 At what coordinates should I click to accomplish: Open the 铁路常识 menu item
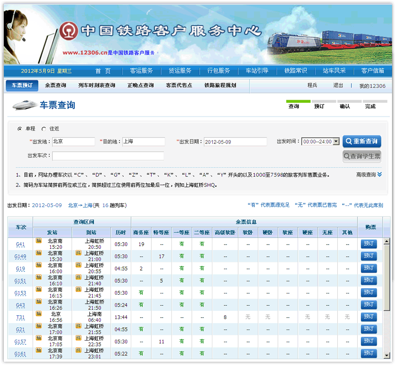coord(296,71)
